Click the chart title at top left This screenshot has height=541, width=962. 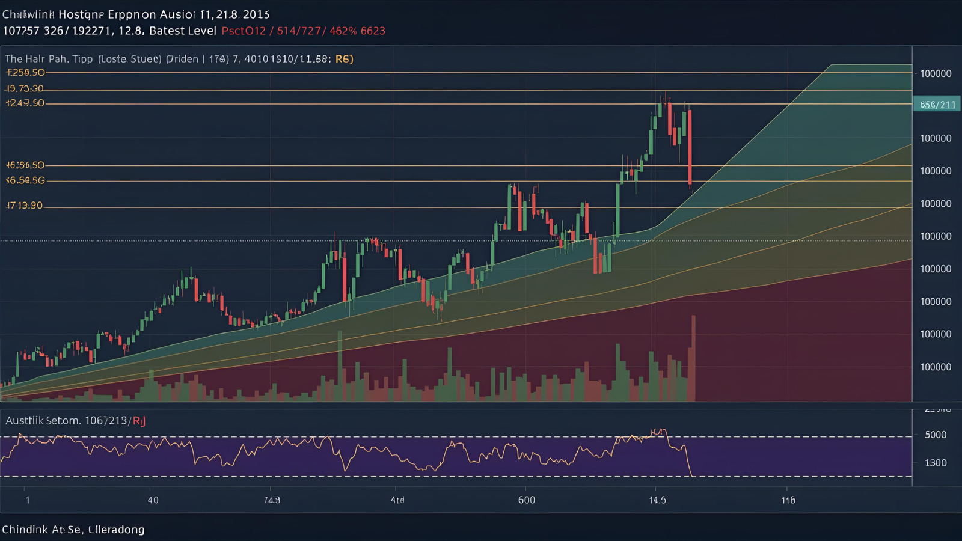point(135,14)
